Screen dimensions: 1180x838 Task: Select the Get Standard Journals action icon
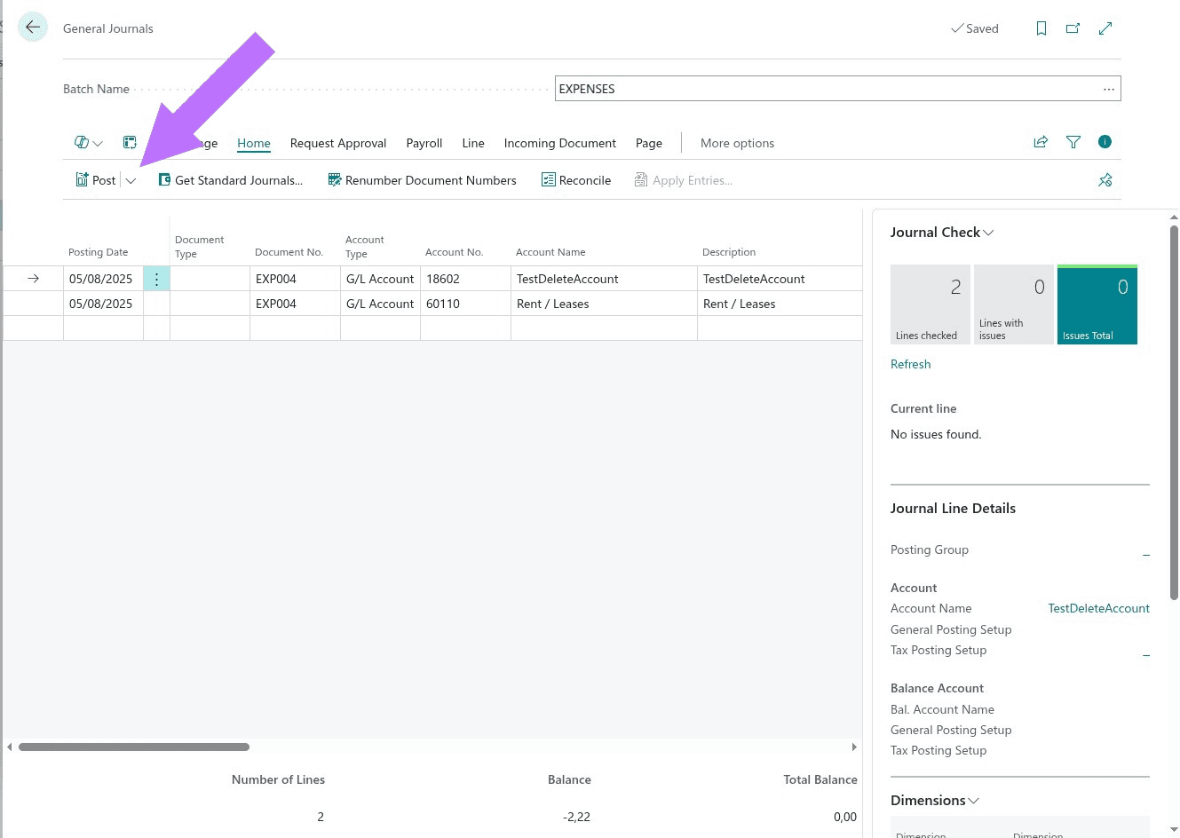pos(163,179)
